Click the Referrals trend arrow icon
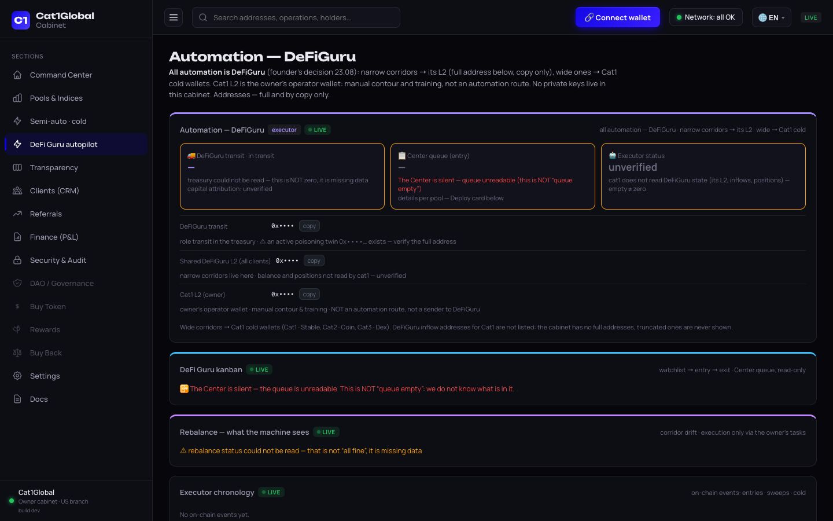This screenshot has height=521, width=833. 17,214
